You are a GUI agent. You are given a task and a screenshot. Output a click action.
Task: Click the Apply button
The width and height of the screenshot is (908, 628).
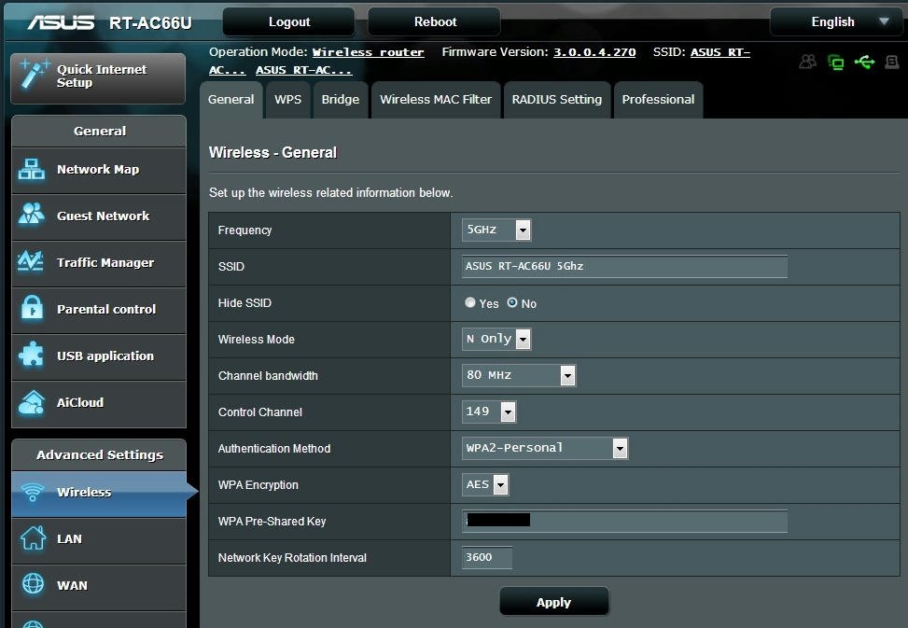point(553,602)
